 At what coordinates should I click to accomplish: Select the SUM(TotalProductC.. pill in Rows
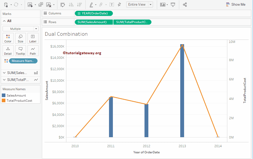(132, 22)
